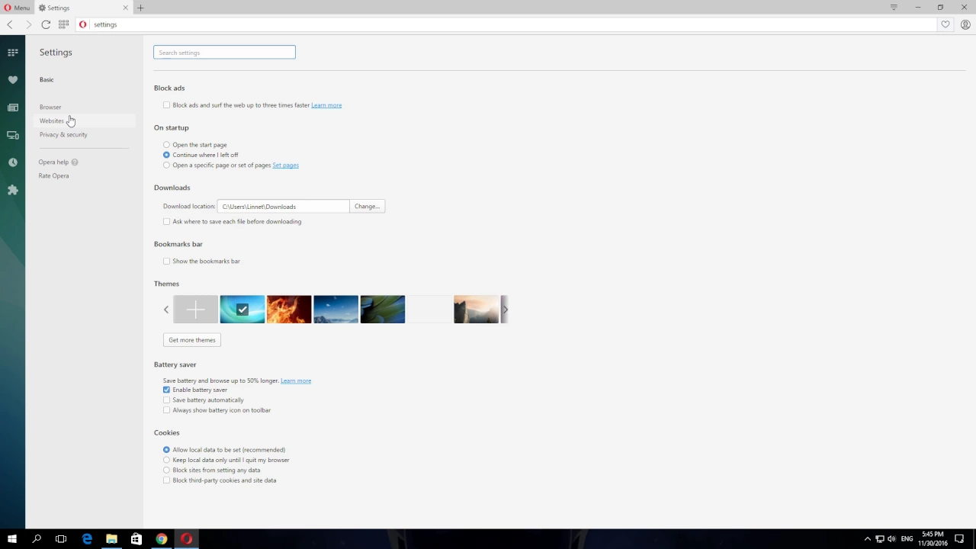Screen dimensions: 976x549
Task: Select the blue mountain theme thumbnail
Action: coord(335,310)
